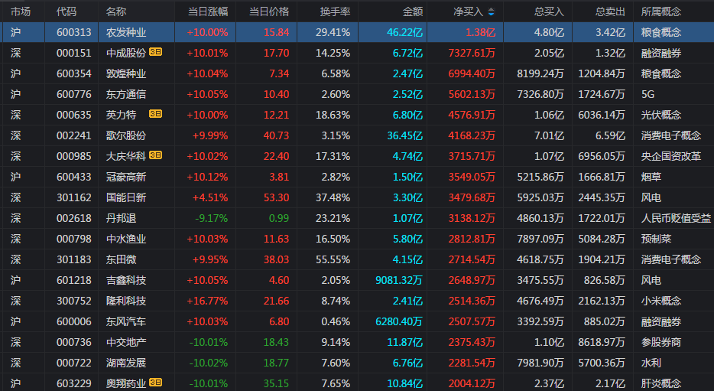
Task: Click 粮食概念 concept for 农发种业
Action: click(661, 32)
